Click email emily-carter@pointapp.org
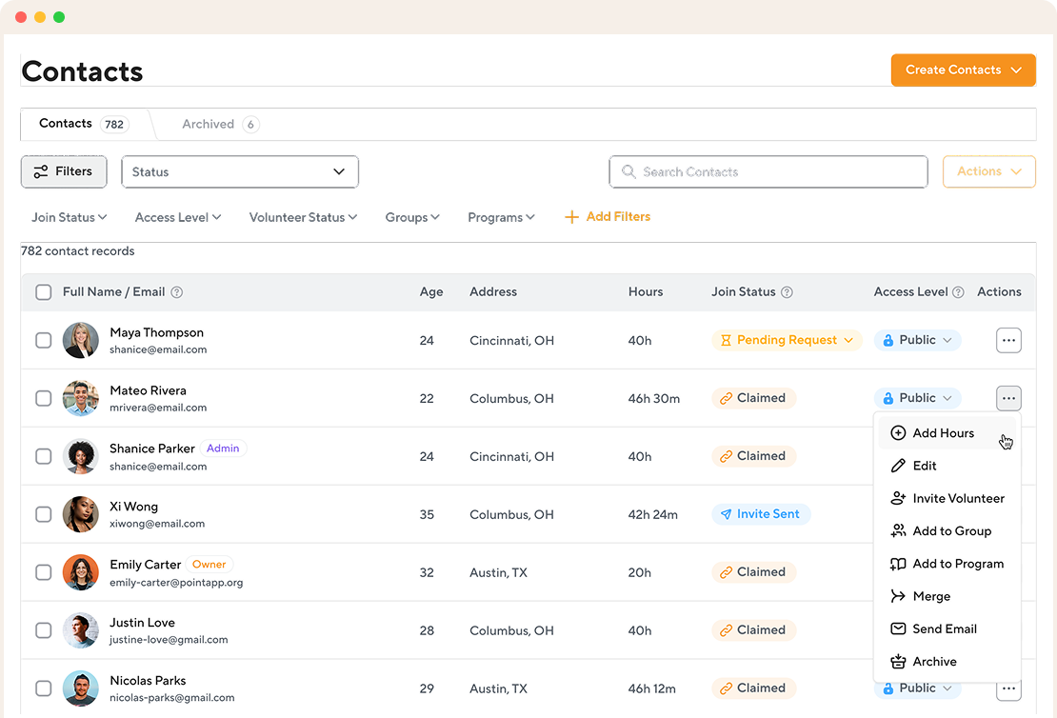 (176, 583)
